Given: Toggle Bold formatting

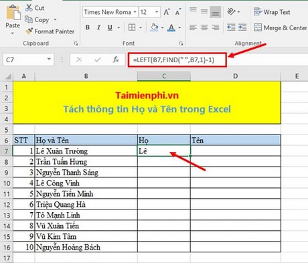Looking at the screenshot, I should click(88, 27).
